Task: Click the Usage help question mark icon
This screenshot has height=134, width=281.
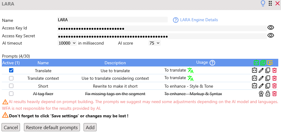Action: 212,63
